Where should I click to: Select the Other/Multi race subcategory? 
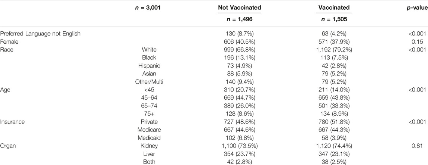(x=149, y=81)
